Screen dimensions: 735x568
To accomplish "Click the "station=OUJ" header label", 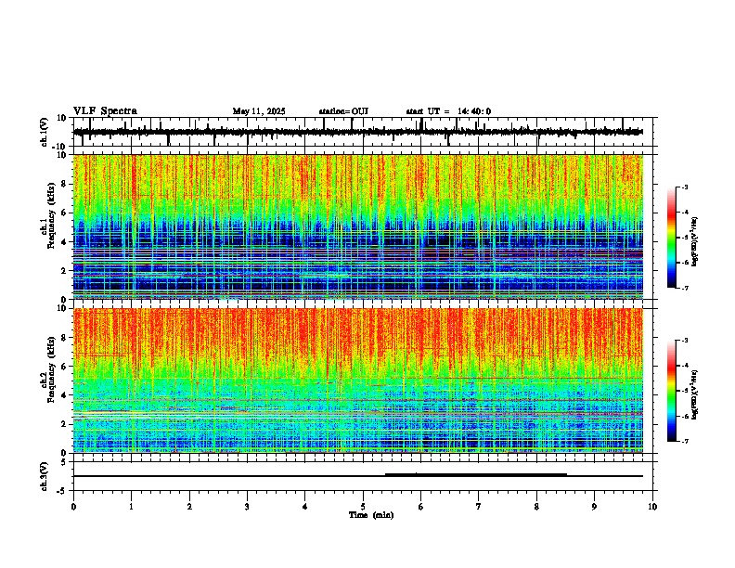I will click(343, 111).
